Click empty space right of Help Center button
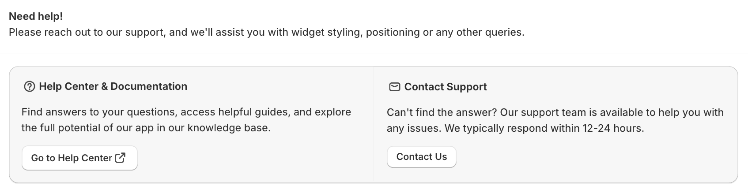 point(243,158)
